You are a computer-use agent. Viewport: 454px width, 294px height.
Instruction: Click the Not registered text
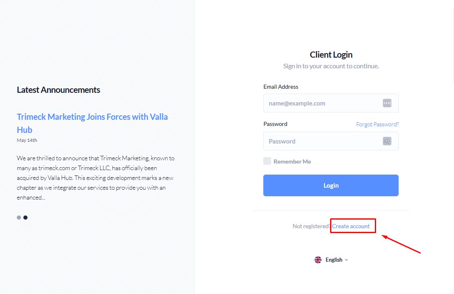(310, 226)
